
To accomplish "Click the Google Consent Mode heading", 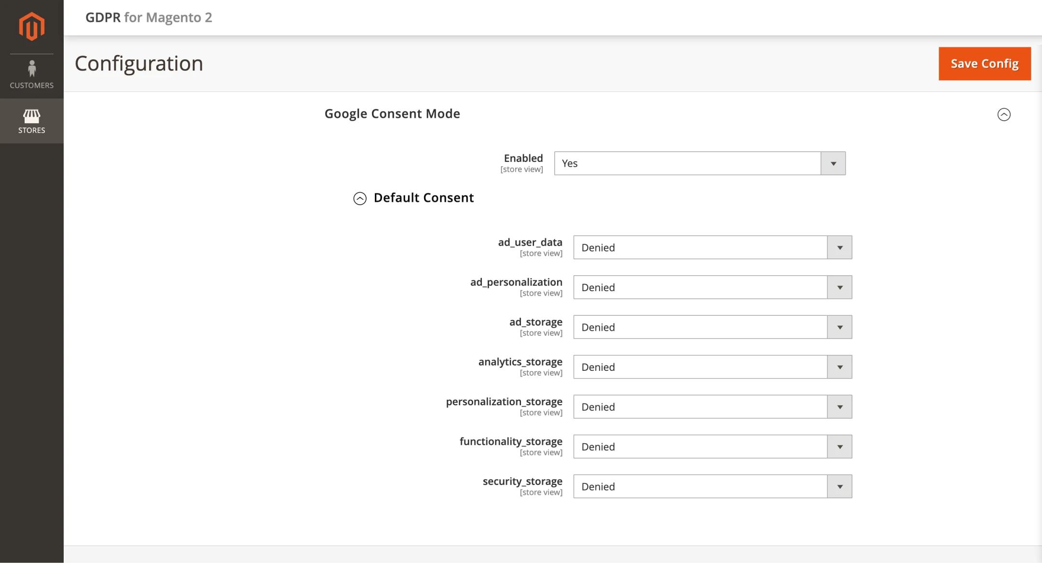I will [x=392, y=114].
